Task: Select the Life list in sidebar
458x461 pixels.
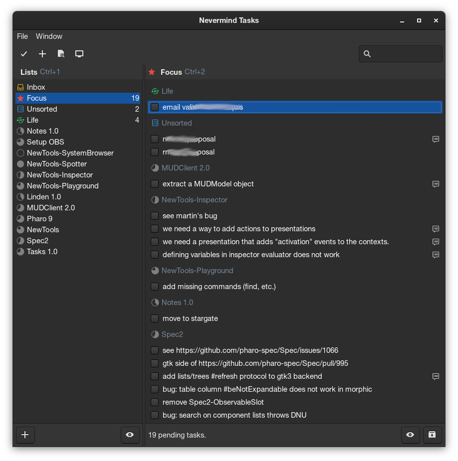Action: pos(78,120)
